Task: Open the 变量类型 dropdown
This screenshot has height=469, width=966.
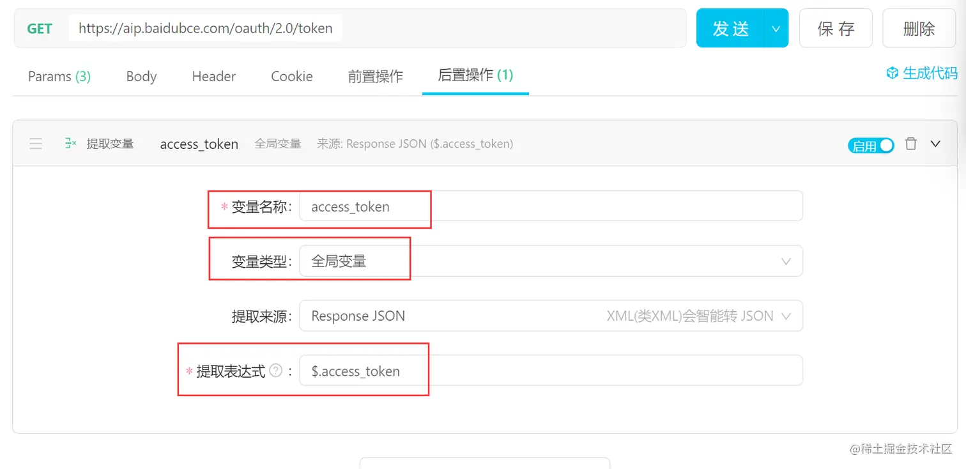Action: [551, 261]
